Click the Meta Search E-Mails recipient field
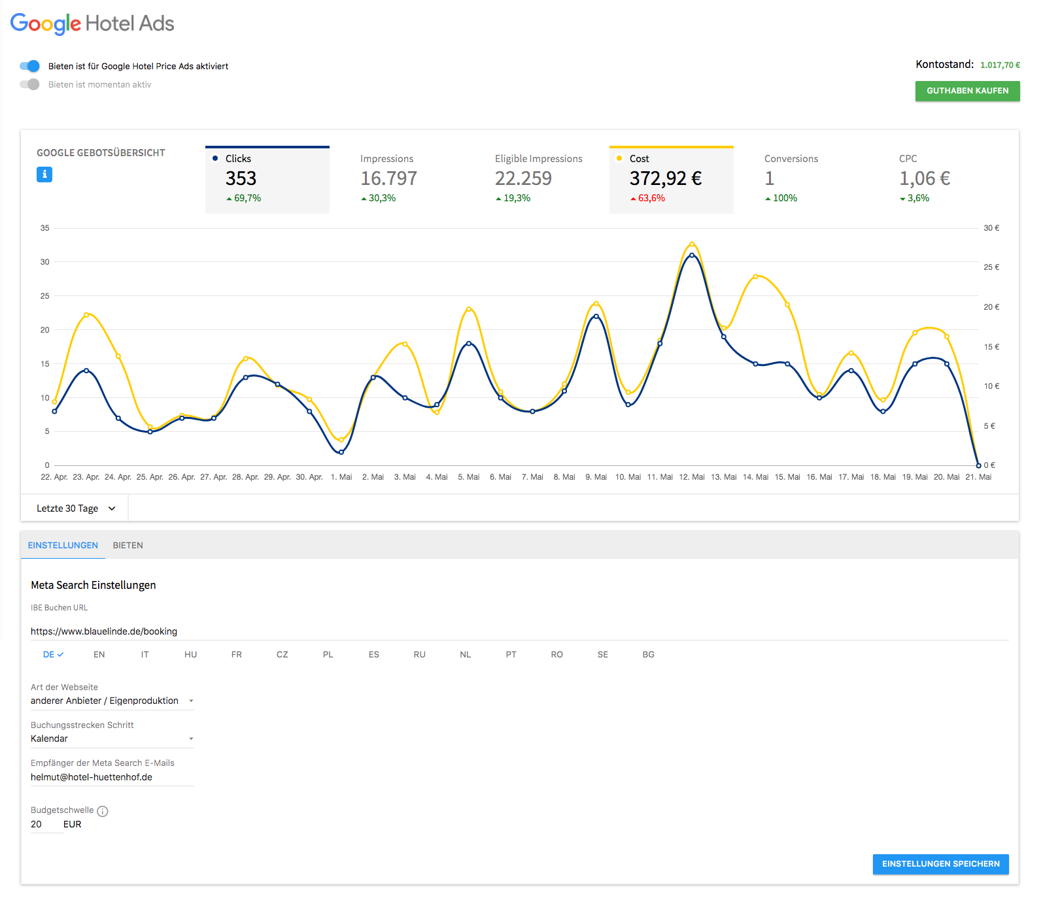This screenshot has width=1043, height=898. (112, 777)
